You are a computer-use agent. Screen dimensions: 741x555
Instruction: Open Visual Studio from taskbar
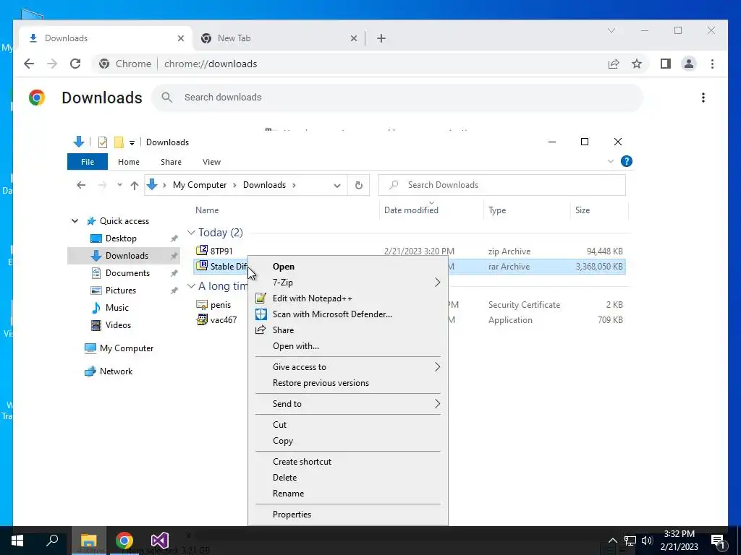click(x=160, y=541)
